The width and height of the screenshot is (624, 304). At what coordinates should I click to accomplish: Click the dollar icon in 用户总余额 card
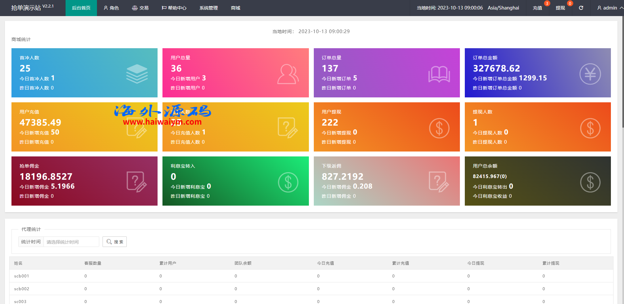point(590,182)
